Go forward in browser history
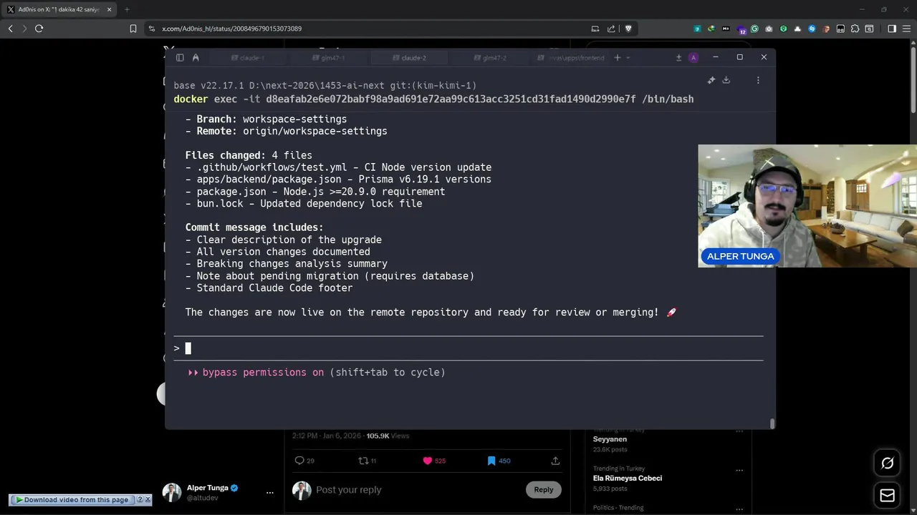Image resolution: width=917 pixels, height=515 pixels. tap(24, 29)
